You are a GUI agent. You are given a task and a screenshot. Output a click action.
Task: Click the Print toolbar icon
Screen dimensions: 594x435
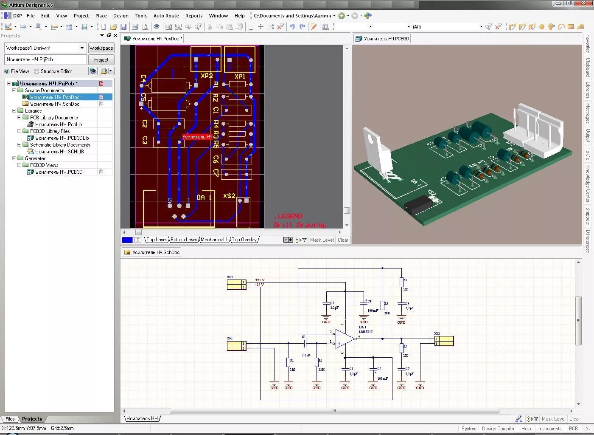tap(135, 27)
